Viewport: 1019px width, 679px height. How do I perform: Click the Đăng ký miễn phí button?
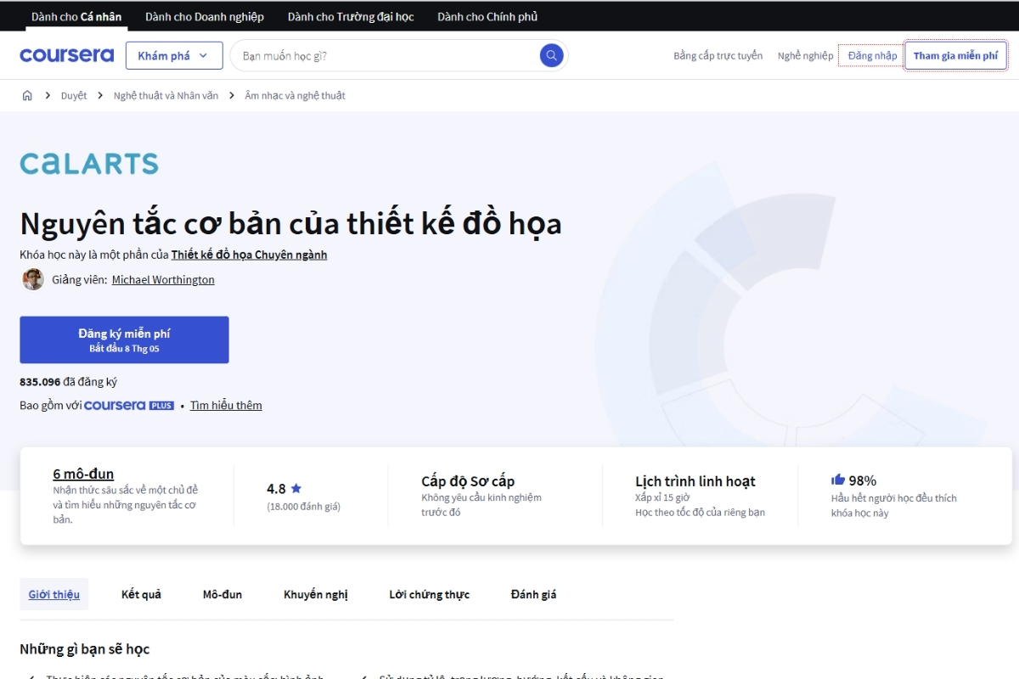124,339
